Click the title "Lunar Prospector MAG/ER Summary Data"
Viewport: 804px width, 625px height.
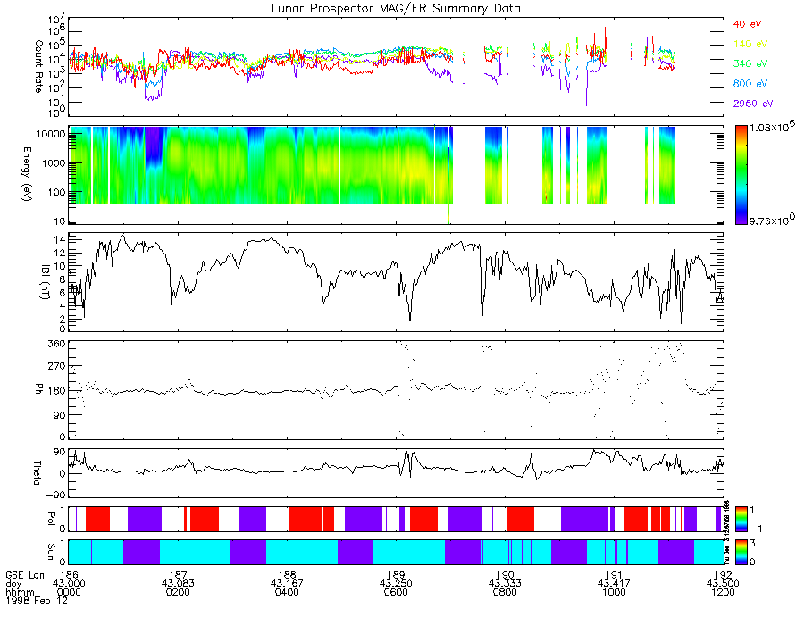coord(396,8)
